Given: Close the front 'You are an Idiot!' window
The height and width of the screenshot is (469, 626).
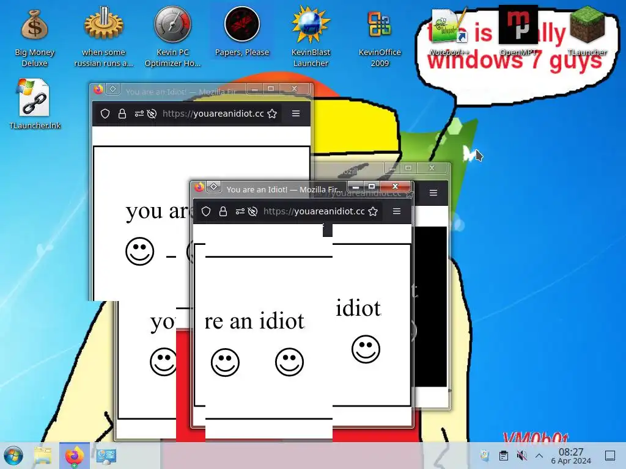Looking at the screenshot, I should [x=396, y=186].
